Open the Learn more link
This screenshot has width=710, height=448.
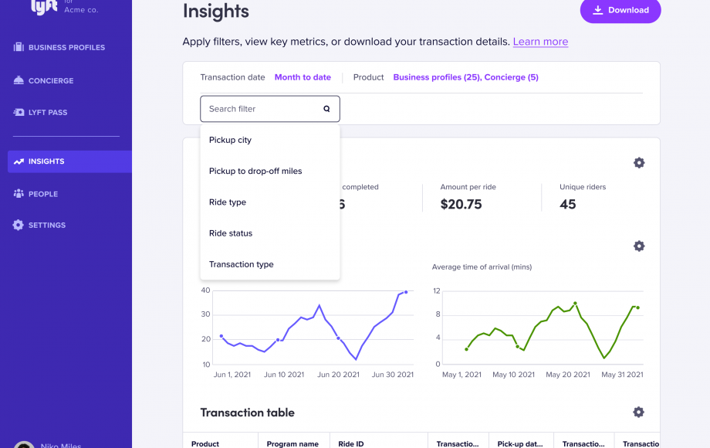540,42
